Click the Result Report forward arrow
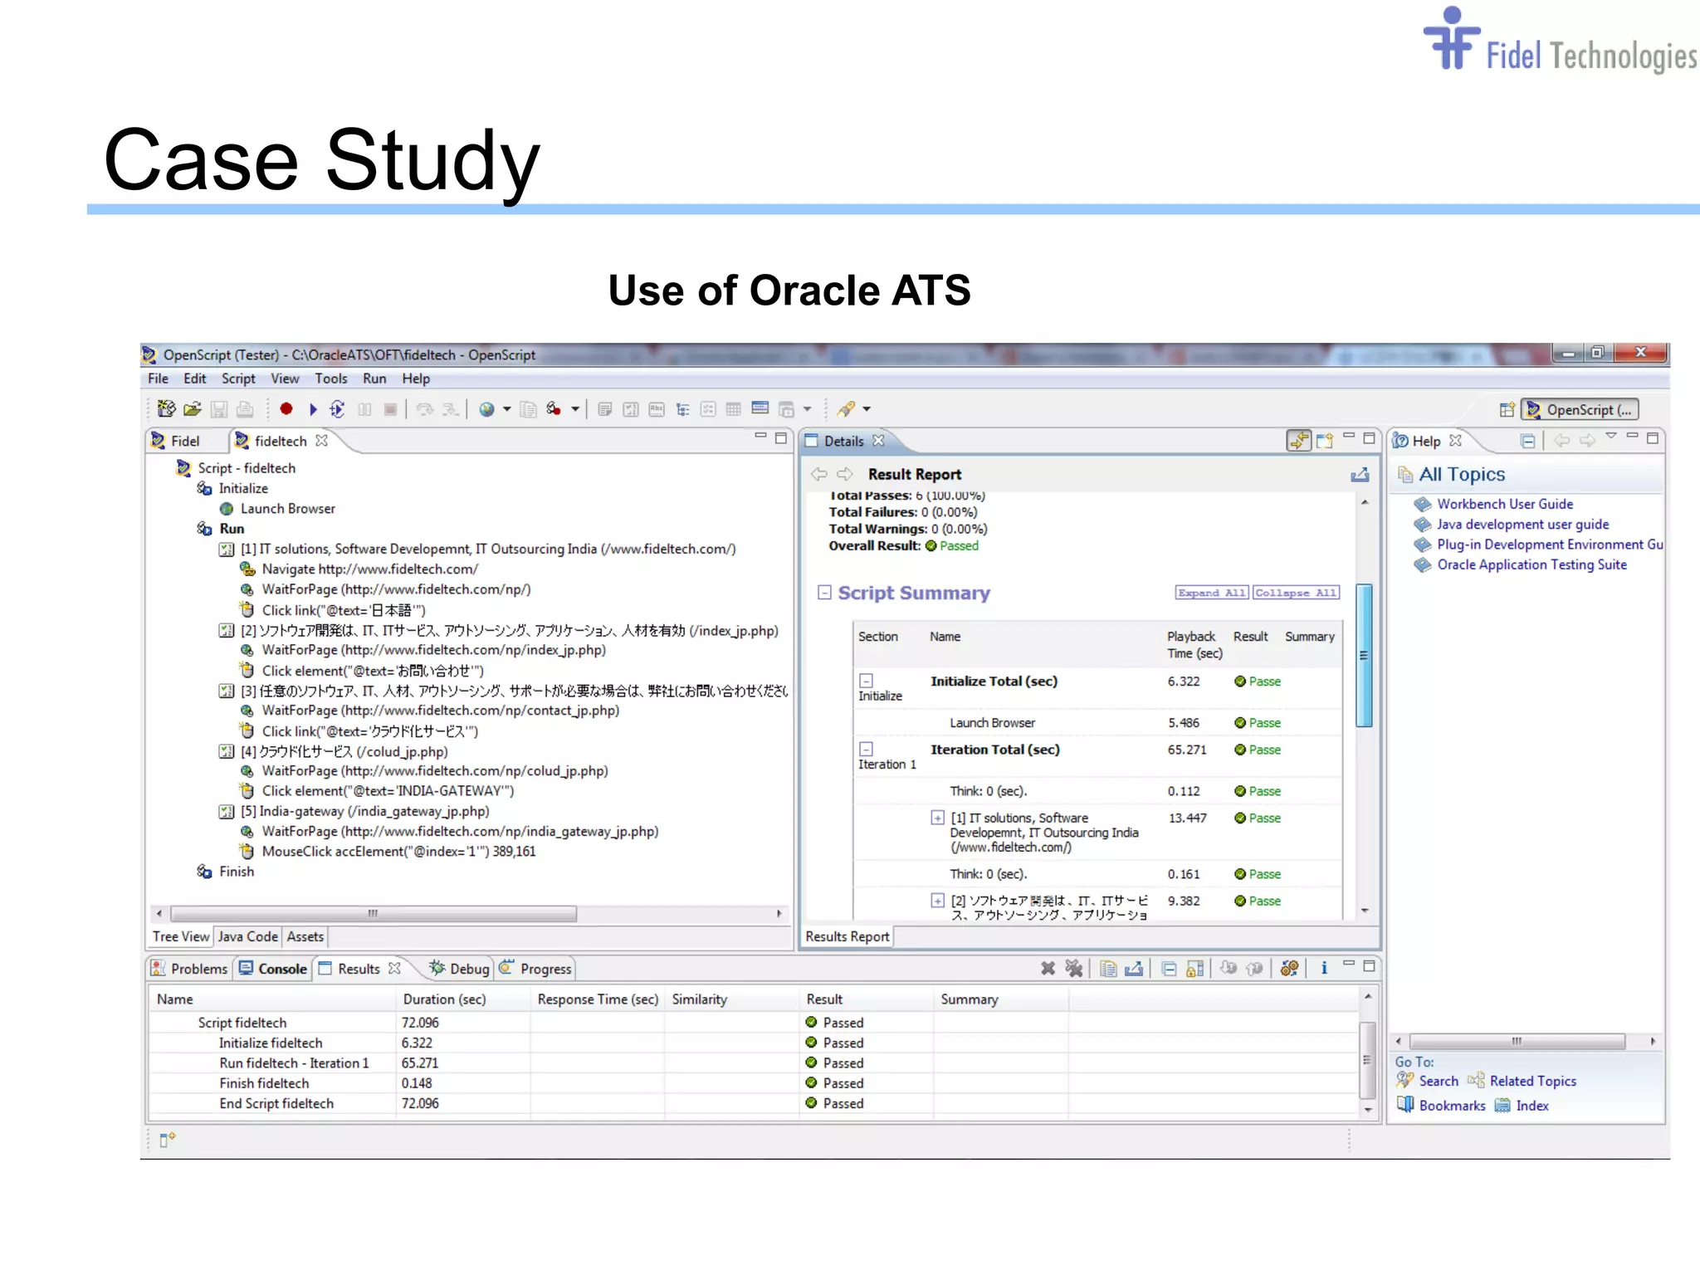The height and width of the screenshot is (1275, 1700). point(845,474)
